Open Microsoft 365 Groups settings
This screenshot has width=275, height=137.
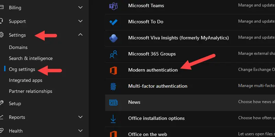tap(152, 54)
